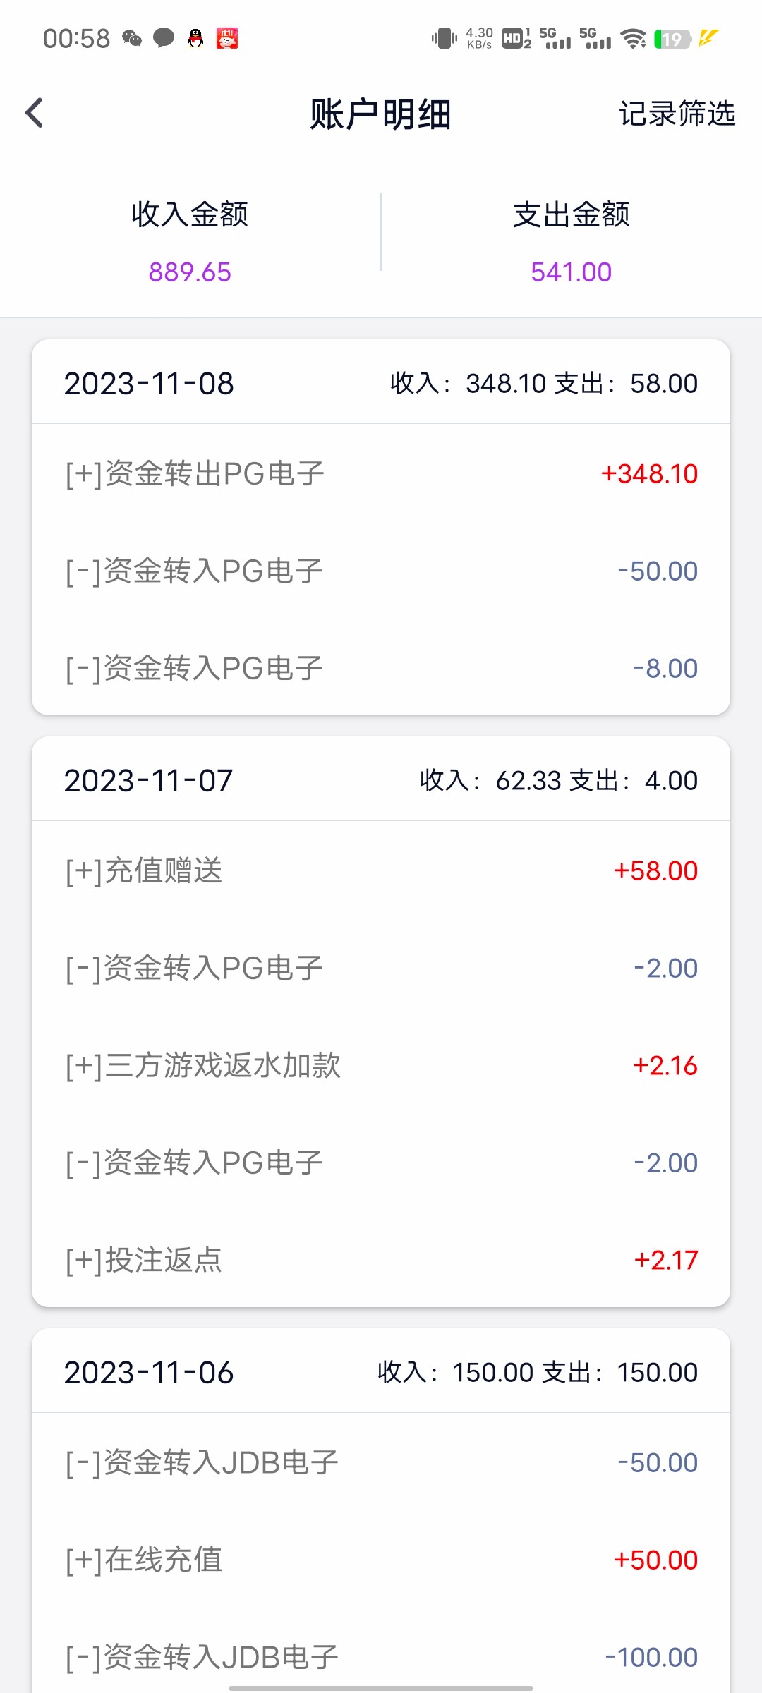Screen dimensions: 762x1693
Task: Tap the red app notification icon
Action: click(x=227, y=38)
